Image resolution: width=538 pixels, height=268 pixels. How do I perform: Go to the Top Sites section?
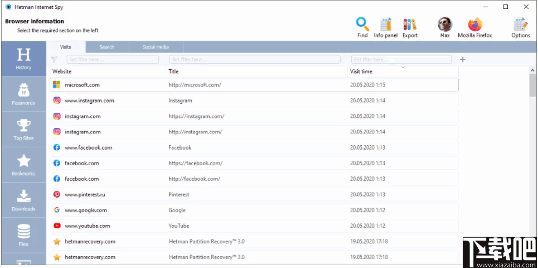pyautogui.click(x=23, y=130)
